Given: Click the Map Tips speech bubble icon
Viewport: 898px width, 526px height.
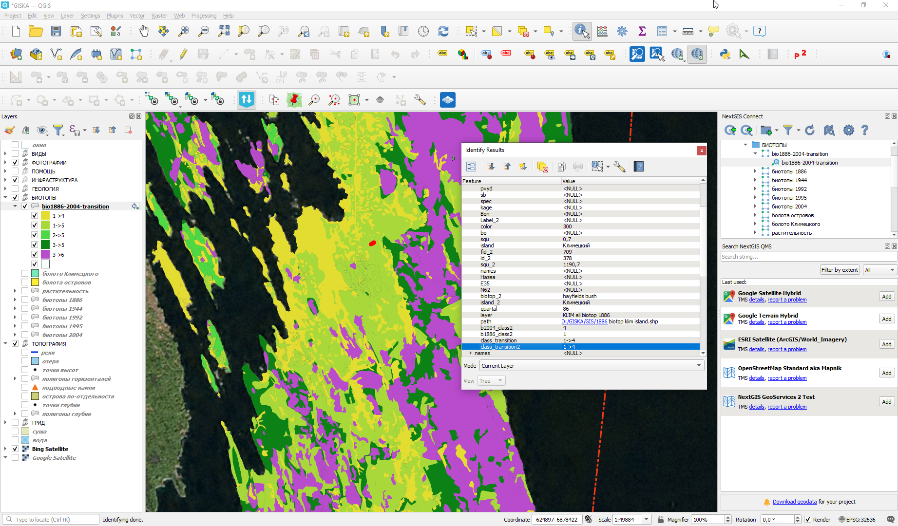Looking at the screenshot, I should [x=713, y=31].
